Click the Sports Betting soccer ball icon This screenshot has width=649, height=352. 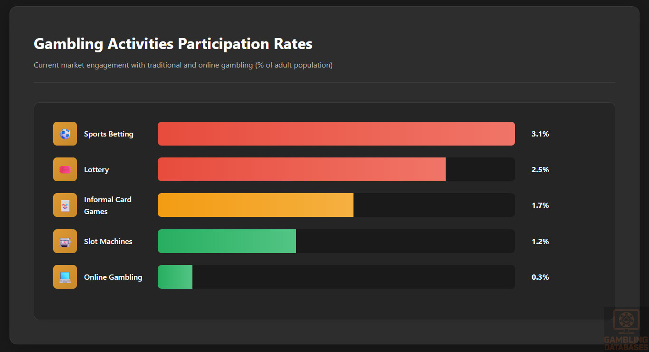point(65,134)
